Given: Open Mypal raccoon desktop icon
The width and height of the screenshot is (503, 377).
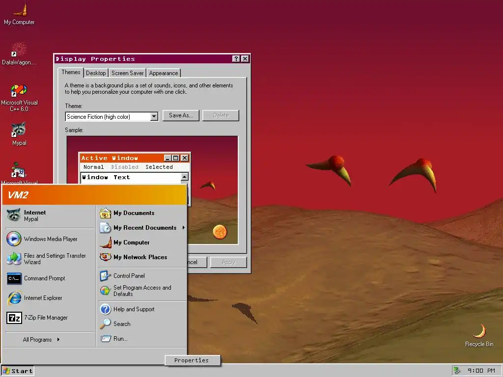Looking at the screenshot, I should (19, 134).
